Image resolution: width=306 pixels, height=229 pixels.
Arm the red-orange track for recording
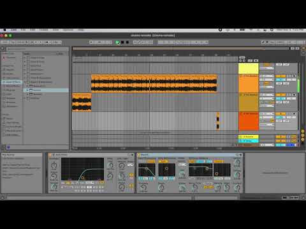[x=294, y=114]
